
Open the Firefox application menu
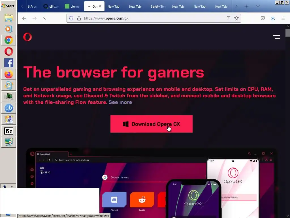coord(283,18)
